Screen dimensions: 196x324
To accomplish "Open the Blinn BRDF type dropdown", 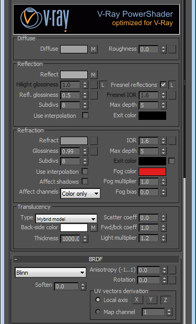I will tap(50, 273).
